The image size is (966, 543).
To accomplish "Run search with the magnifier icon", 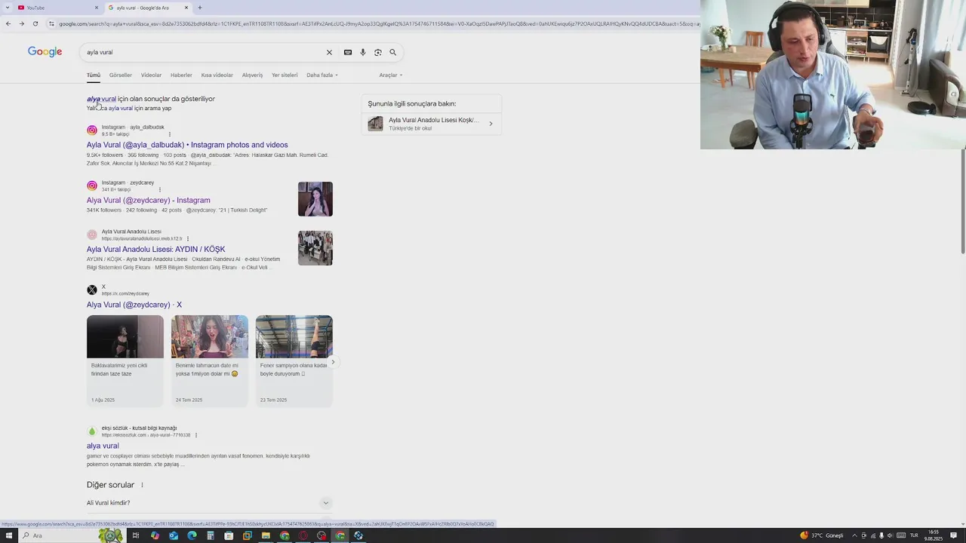I will coord(392,52).
